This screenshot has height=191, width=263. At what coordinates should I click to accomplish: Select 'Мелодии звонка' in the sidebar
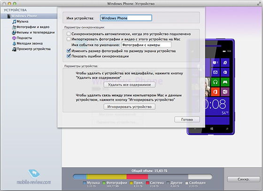[30, 44]
